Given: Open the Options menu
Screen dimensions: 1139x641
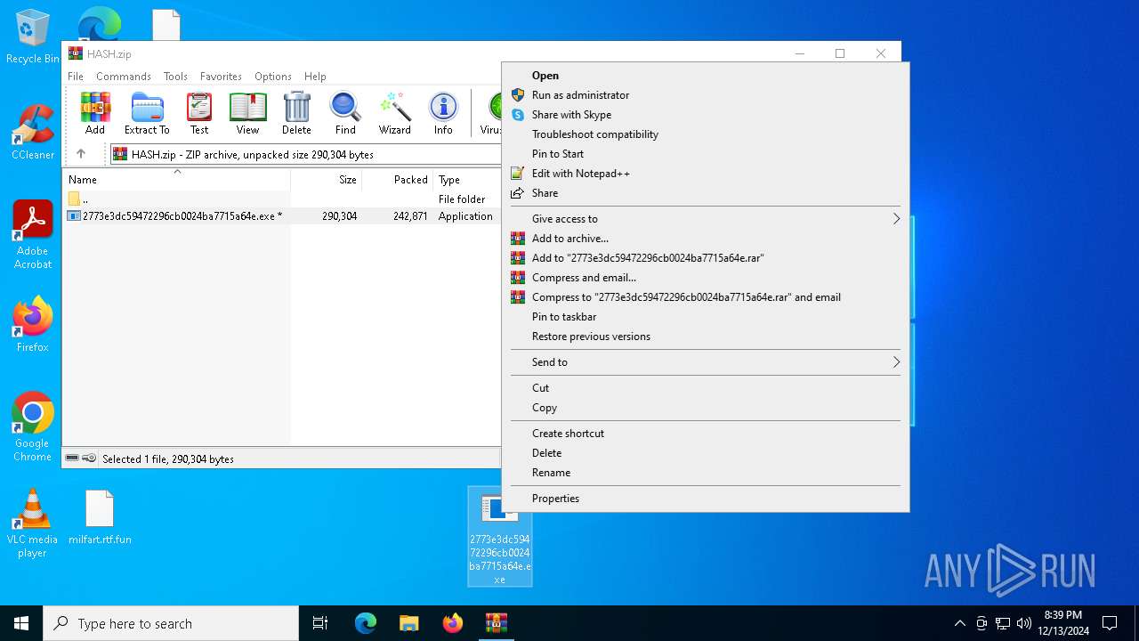Looking at the screenshot, I should [x=273, y=77].
